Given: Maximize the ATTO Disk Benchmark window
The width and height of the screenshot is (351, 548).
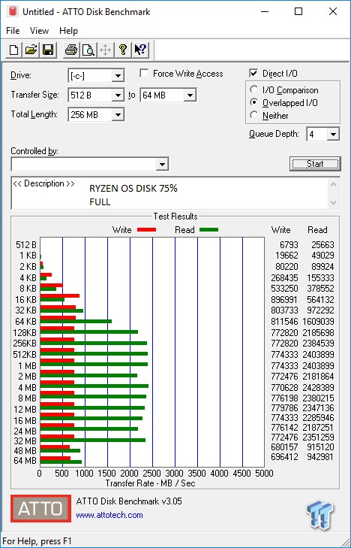Looking at the screenshot, I should tap(298, 11).
